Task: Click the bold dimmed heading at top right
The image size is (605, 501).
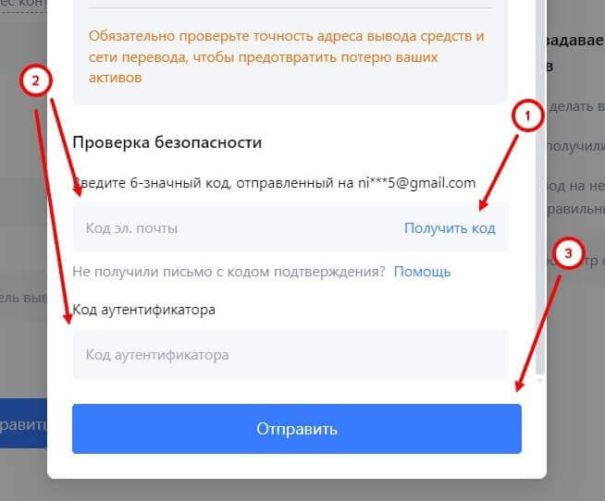Action: (575, 41)
